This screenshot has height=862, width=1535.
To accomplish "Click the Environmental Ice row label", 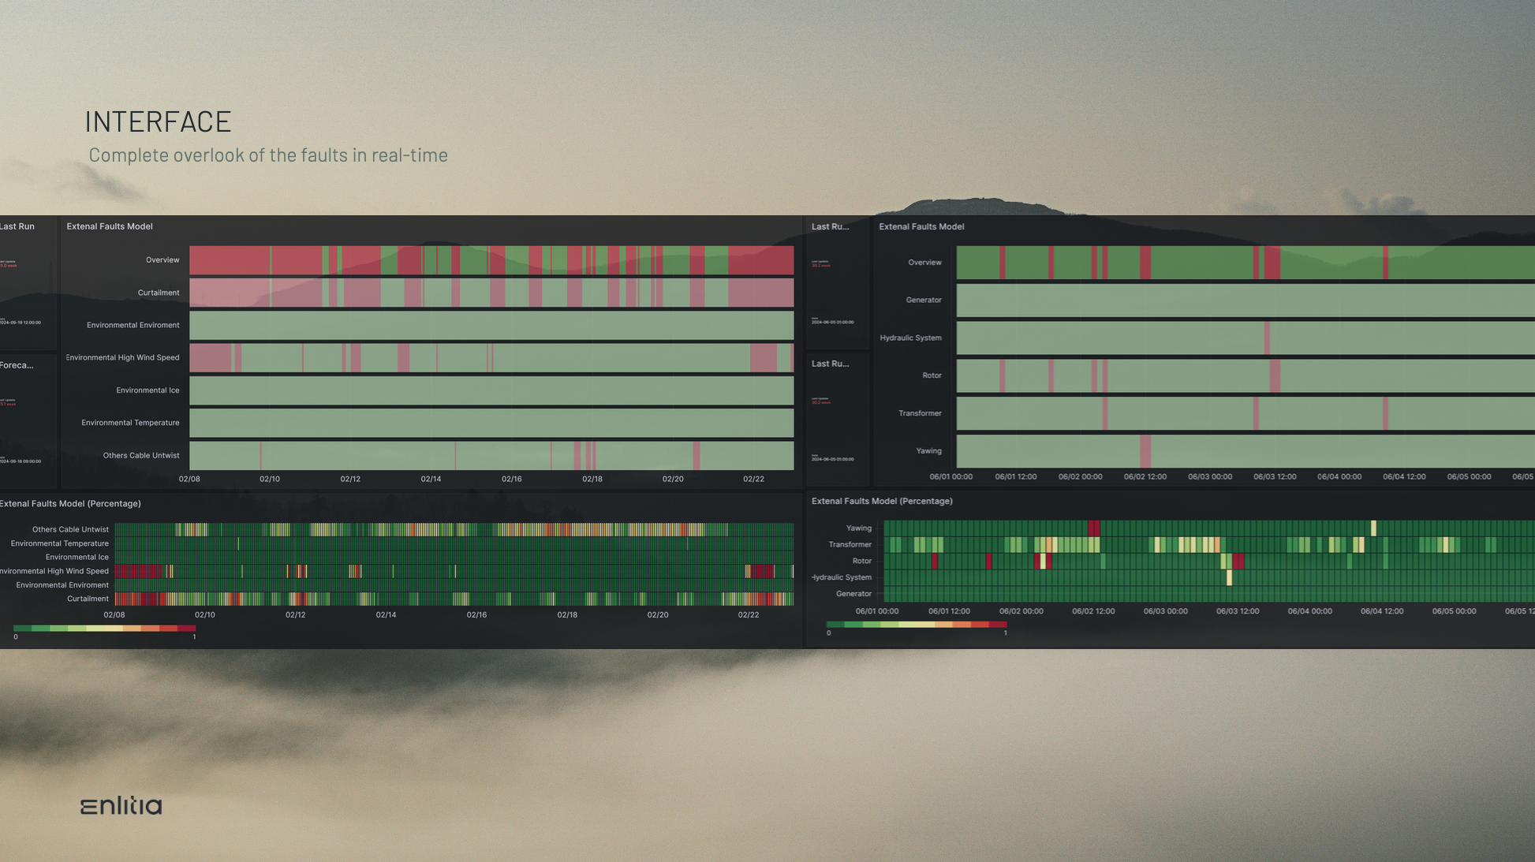I will pyautogui.click(x=148, y=390).
